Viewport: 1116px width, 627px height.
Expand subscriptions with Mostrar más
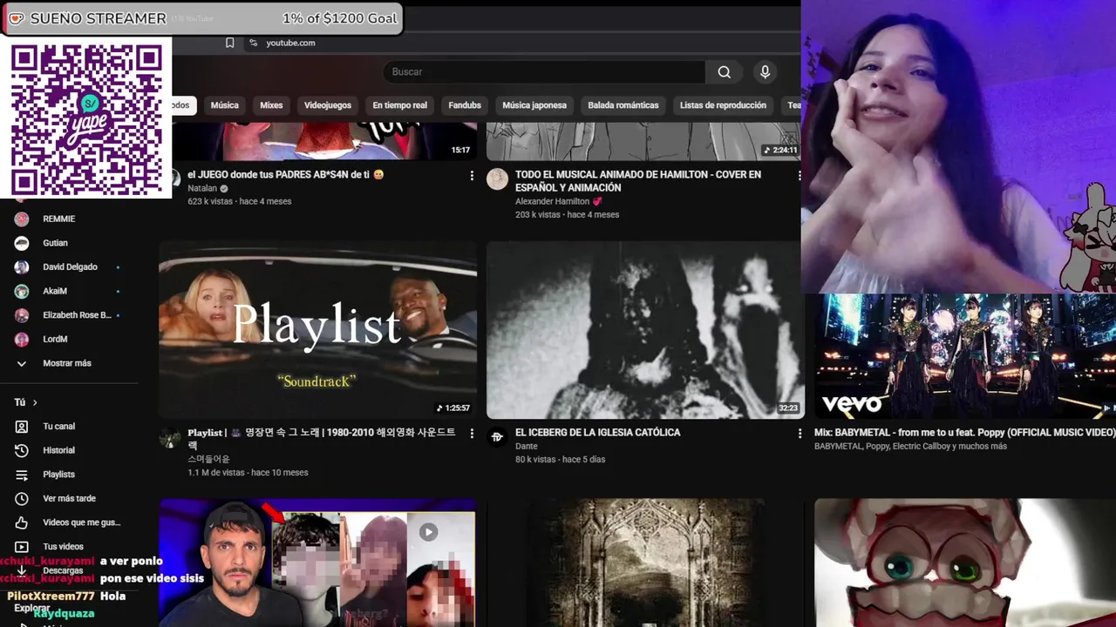67,363
